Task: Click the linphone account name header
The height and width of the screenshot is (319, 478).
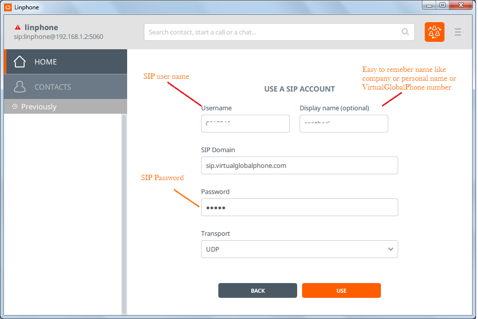Action: coord(41,28)
